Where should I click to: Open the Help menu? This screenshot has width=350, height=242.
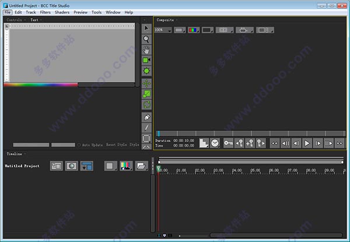(x=128, y=12)
